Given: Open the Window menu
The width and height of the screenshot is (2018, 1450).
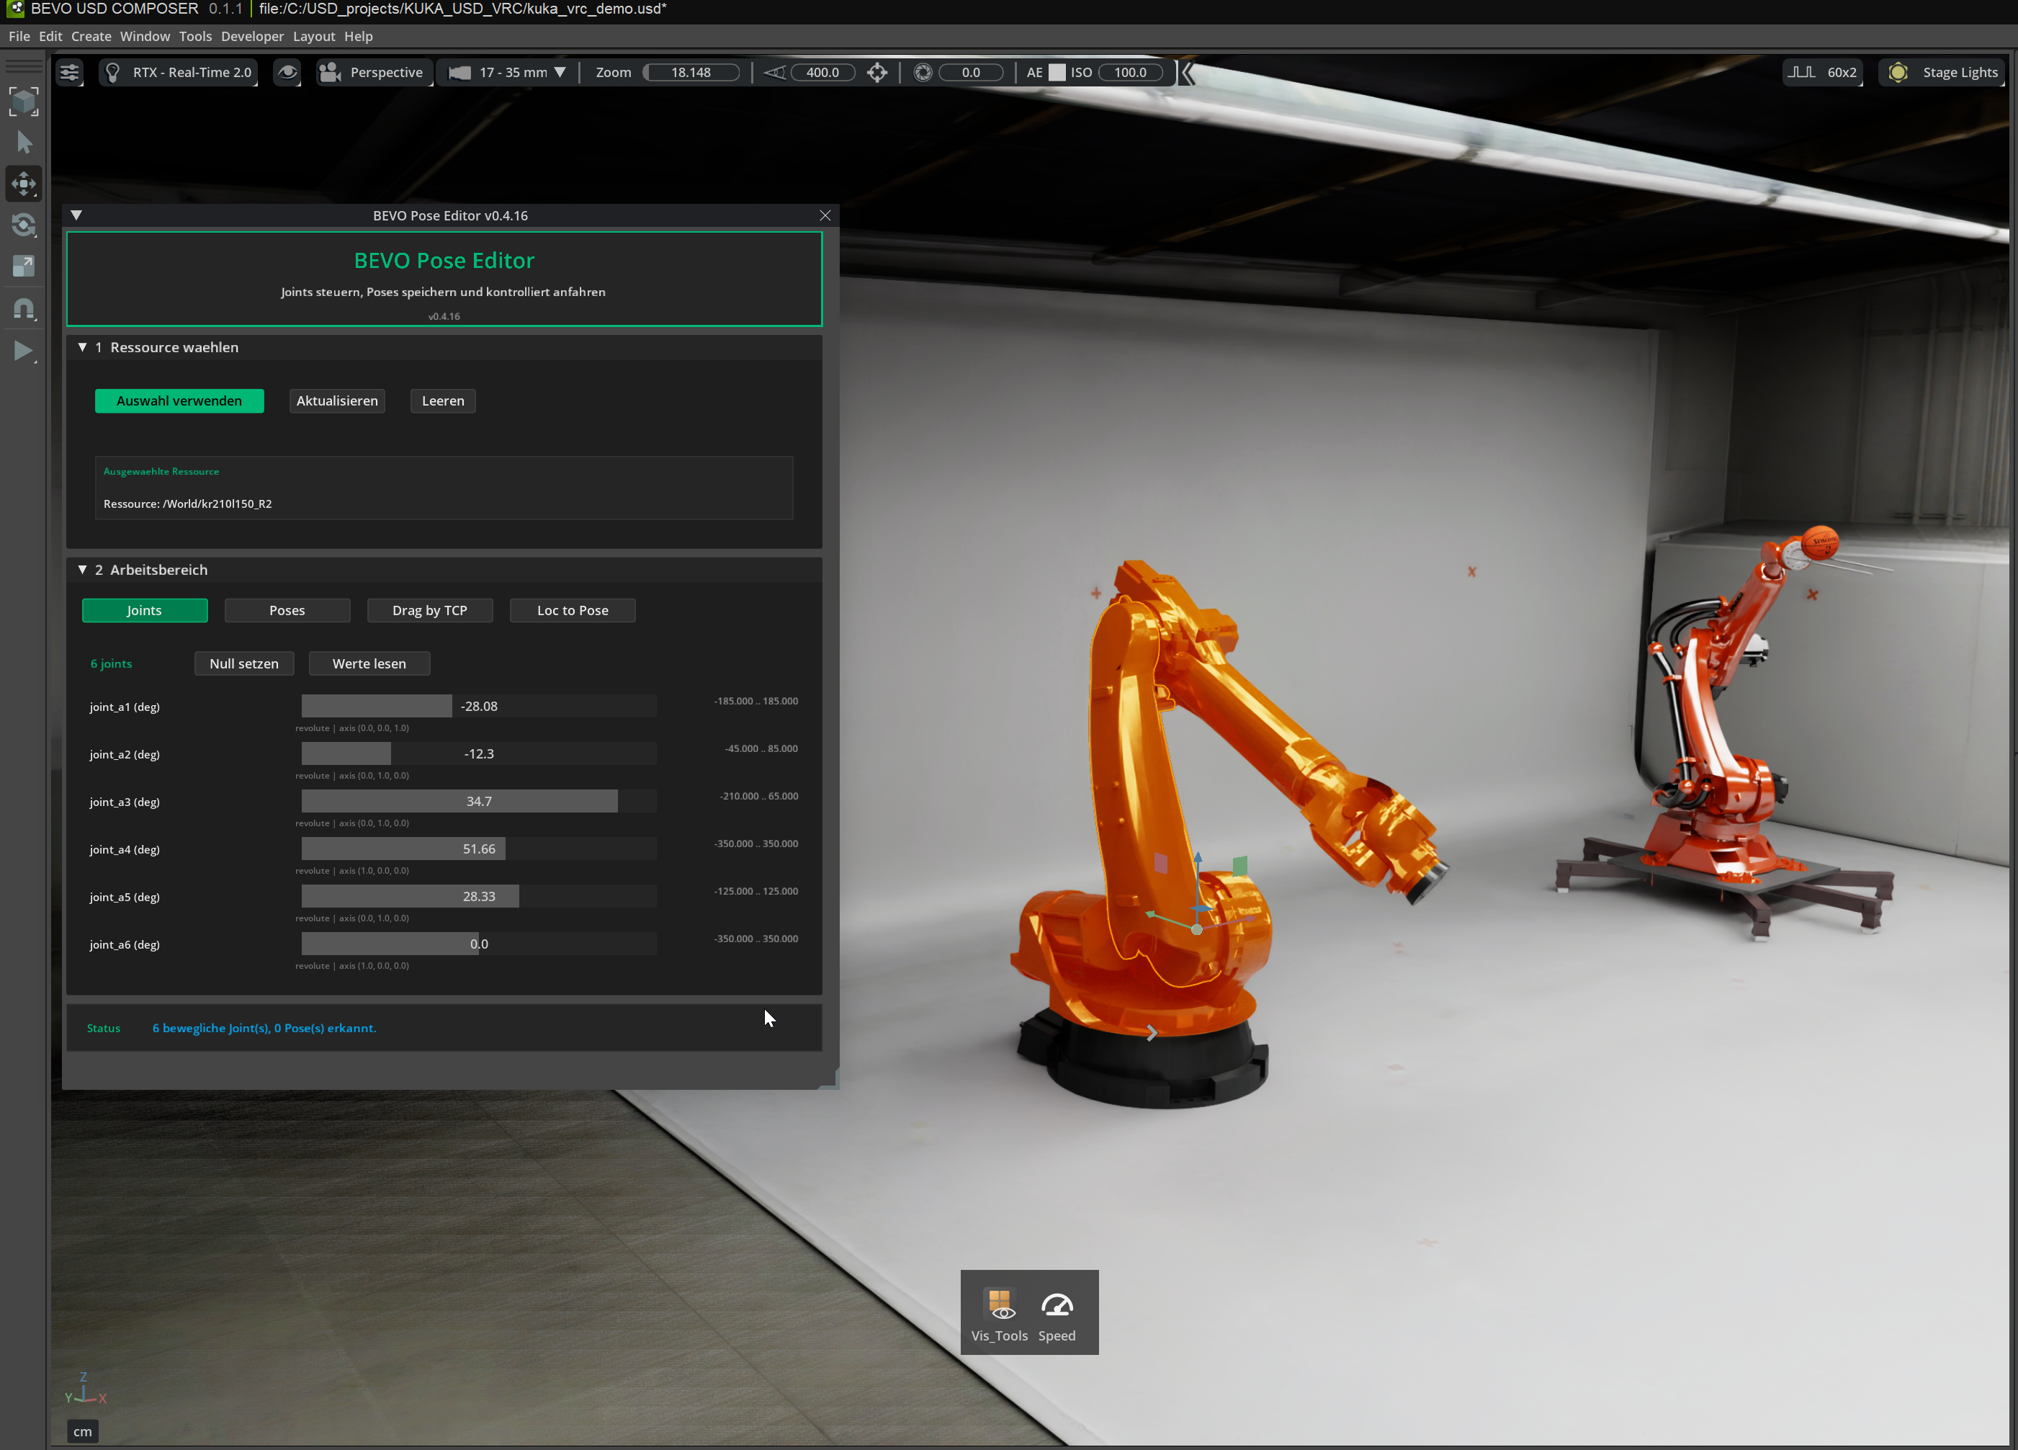Looking at the screenshot, I should (x=145, y=37).
